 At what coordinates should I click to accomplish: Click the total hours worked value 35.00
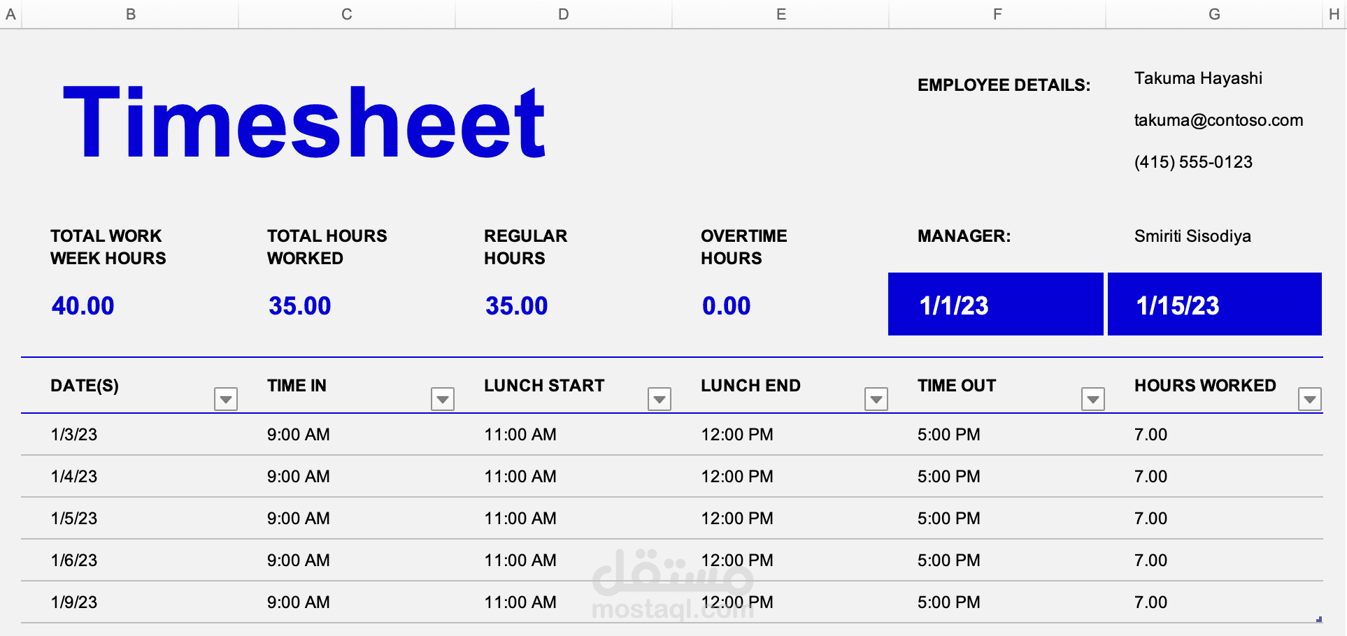click(x=299, y=306)
